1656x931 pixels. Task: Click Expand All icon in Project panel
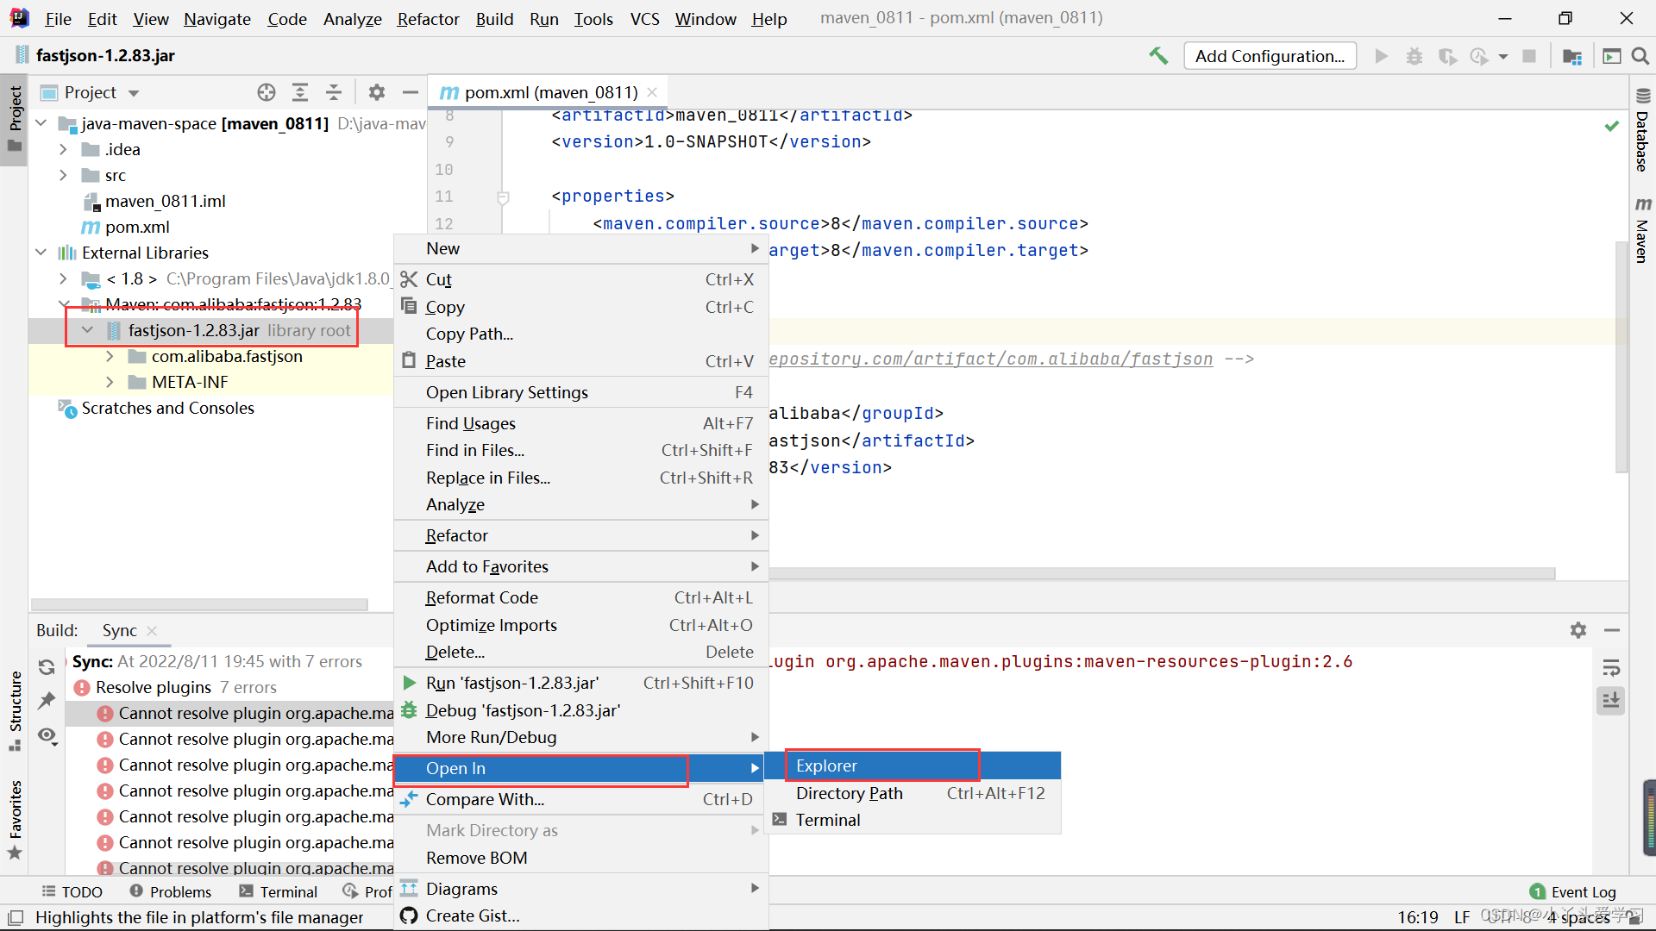click(300, 92)
